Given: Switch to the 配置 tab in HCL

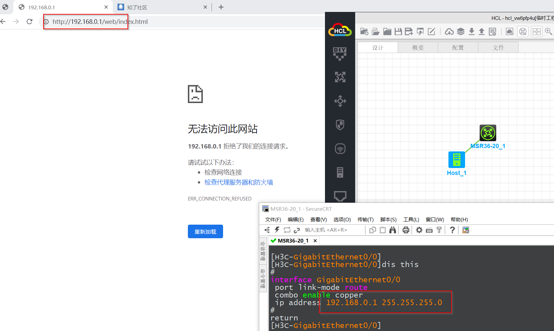Looking at the screenshot, I should [x=458, y=48].
